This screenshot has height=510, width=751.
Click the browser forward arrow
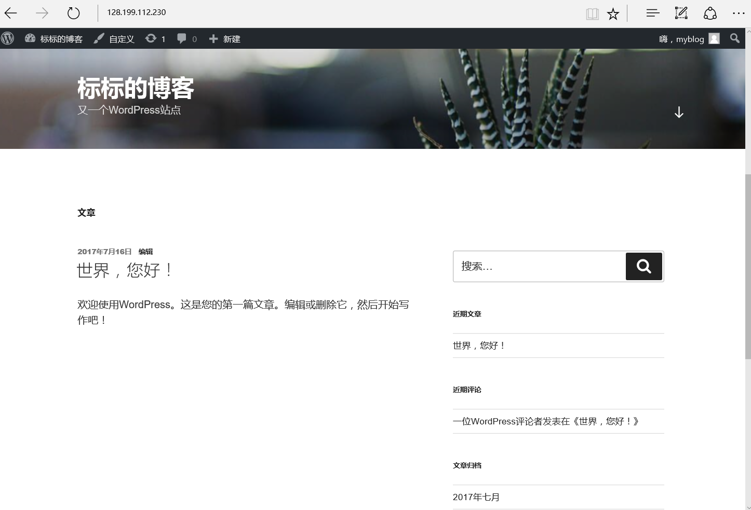tap(42, 13)
